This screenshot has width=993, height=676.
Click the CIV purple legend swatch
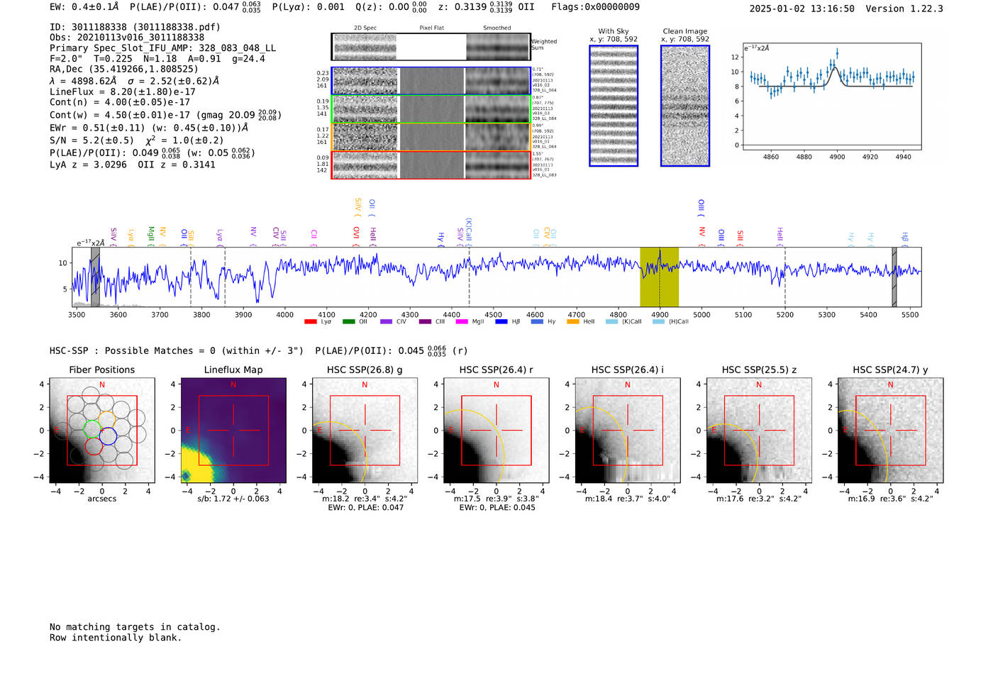[386, 321]
